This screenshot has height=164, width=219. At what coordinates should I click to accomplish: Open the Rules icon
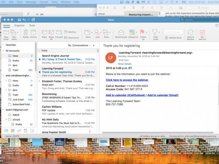(x=105, y=32)
